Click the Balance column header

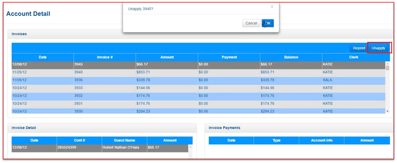pyautogui.click(x=291, y=57)
